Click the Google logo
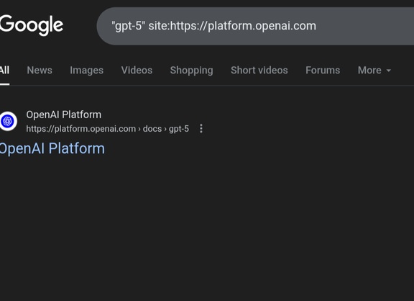The image size is (414, 301). coord(31,25)
